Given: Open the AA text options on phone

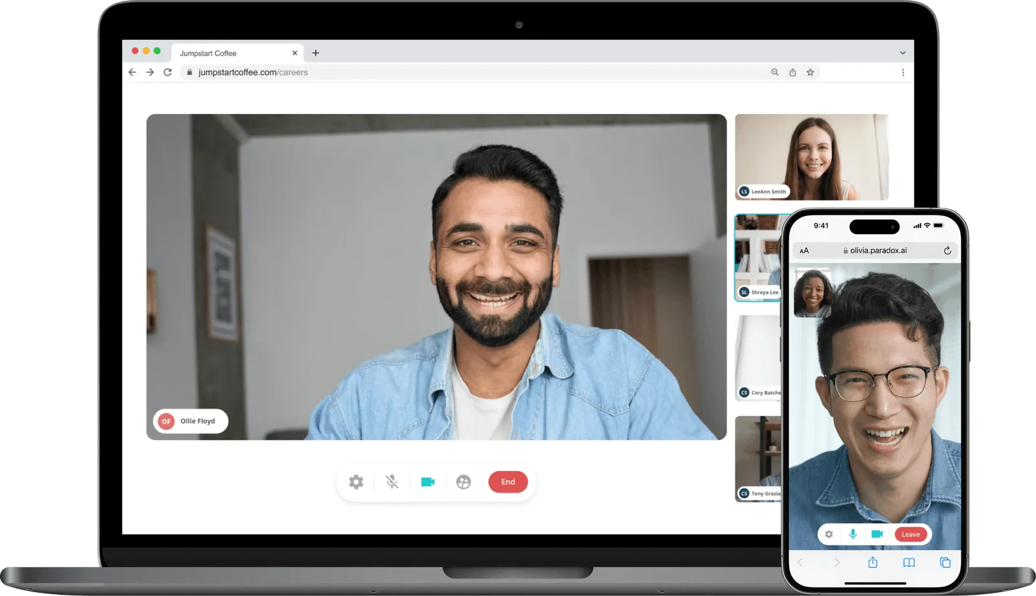Looking at the screenshot, I should (x=804, y=251).
